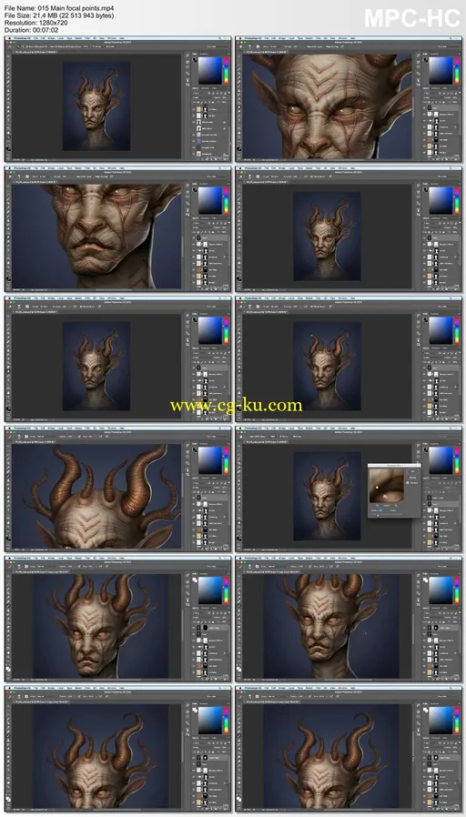Toggle top layer visibility eye in mouth close-up frame
Screen dimensions: 466x817
[193, 238]
